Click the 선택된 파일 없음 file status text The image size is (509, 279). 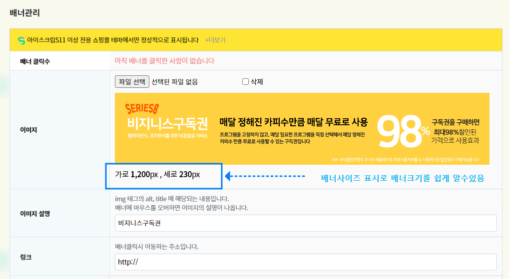(x=174, y=82)
